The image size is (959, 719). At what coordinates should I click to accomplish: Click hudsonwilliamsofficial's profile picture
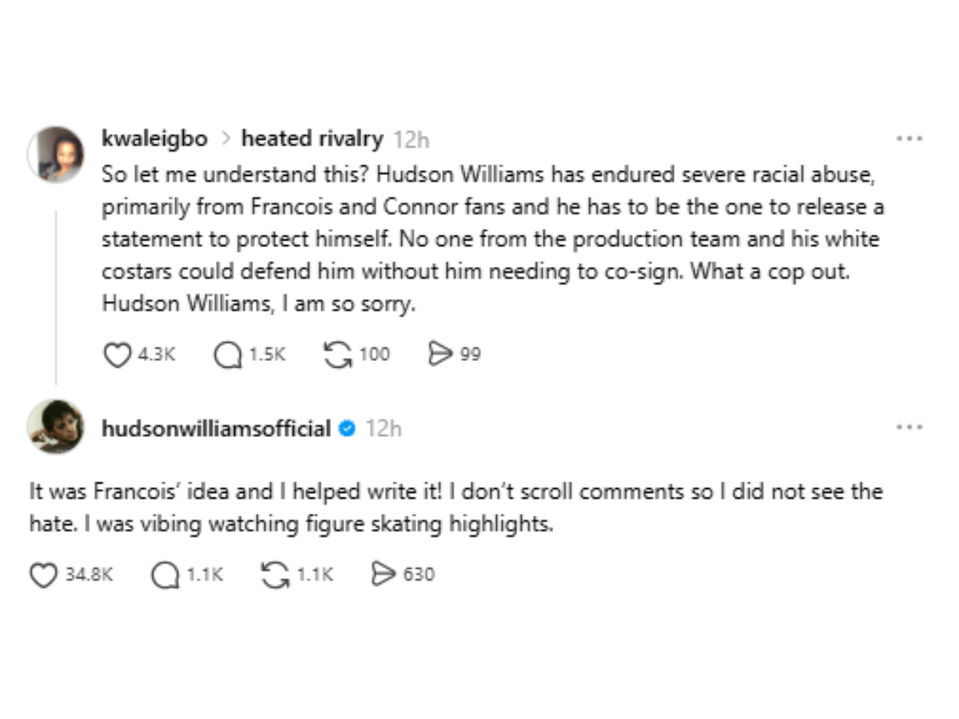click(56, 427)
